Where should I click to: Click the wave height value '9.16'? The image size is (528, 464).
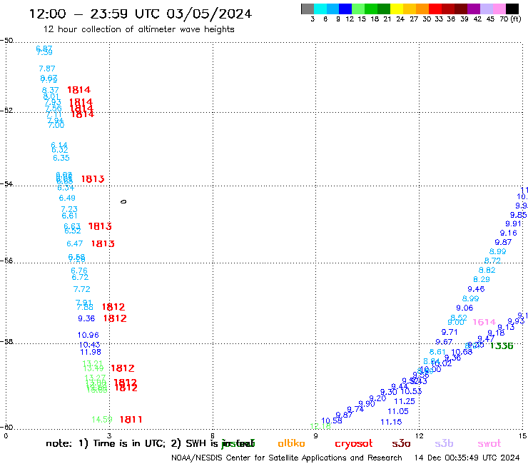coord(508,233)
